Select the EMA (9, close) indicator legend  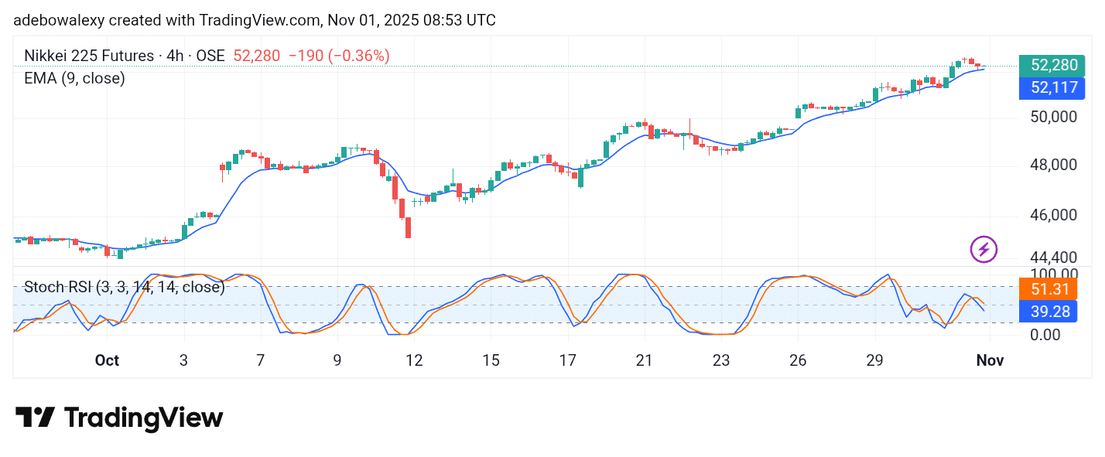(x=74, y=78)
